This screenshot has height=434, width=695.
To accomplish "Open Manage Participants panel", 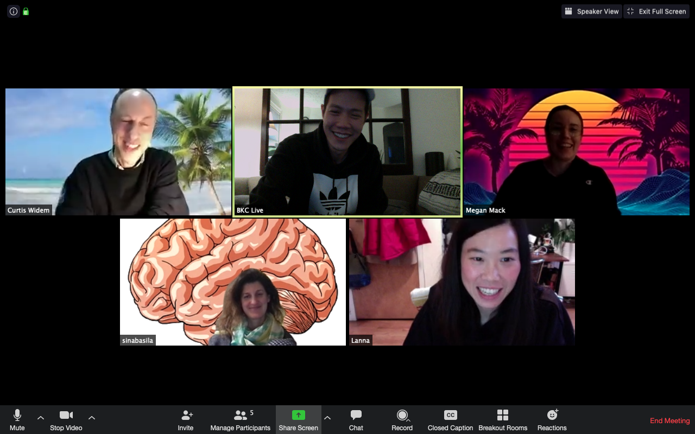I will [x=241, y=420].
